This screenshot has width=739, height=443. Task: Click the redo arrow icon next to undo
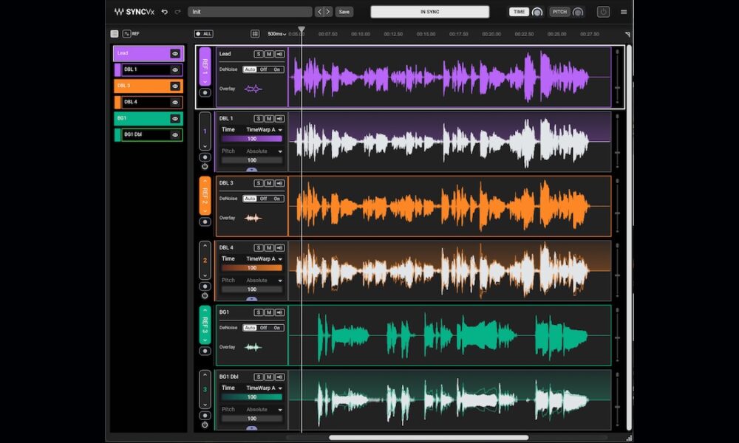click(x=177, y=11)
